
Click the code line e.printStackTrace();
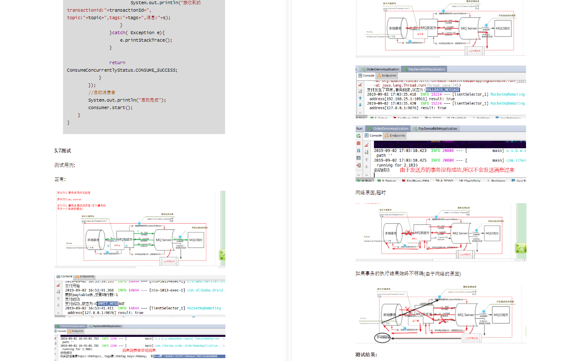click(146, 40)
